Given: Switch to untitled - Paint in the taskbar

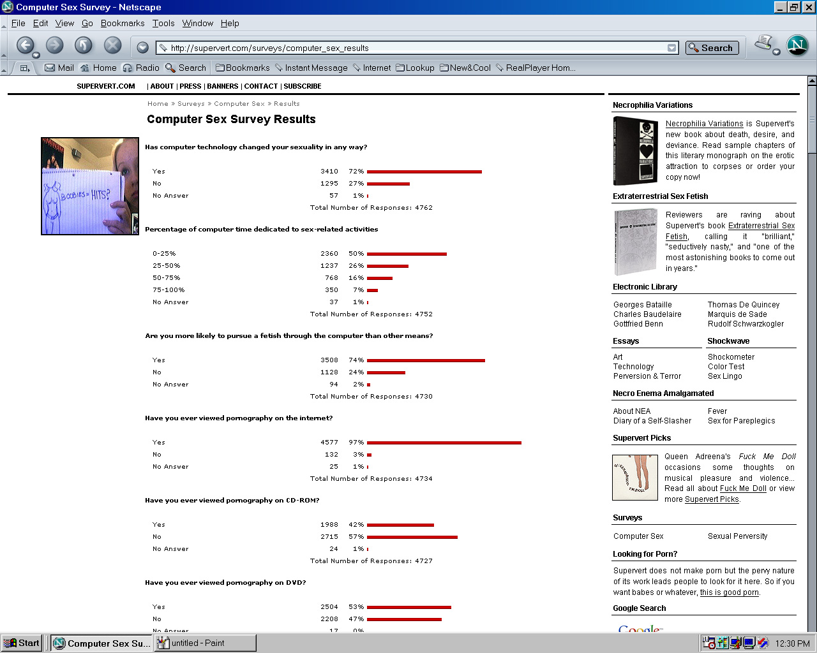Looking at the screenshot, I should (206, 643).
